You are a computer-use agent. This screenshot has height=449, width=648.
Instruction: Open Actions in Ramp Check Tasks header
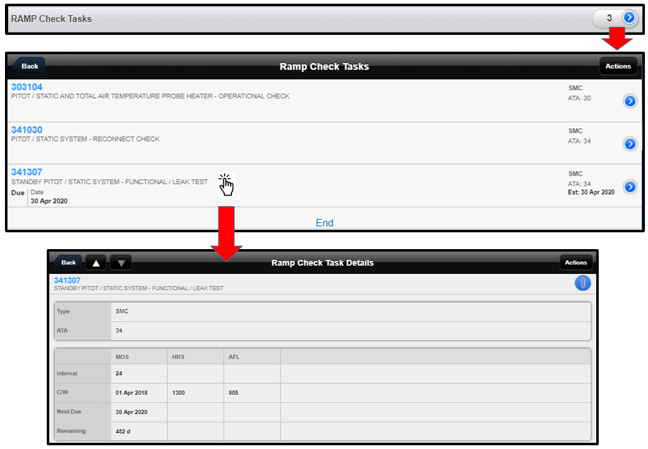point(618,66)
